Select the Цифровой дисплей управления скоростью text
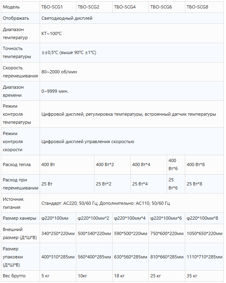226x283 pixels. [x=88, y=141]
